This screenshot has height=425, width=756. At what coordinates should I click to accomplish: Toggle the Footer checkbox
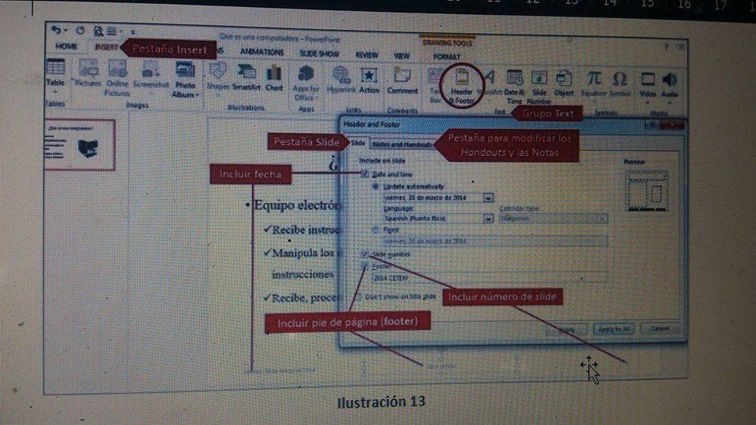point(365,266)
